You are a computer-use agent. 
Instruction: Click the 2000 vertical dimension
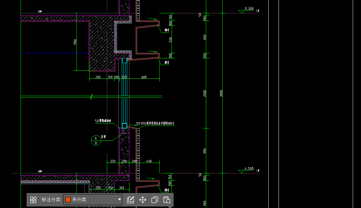(205, 94)
